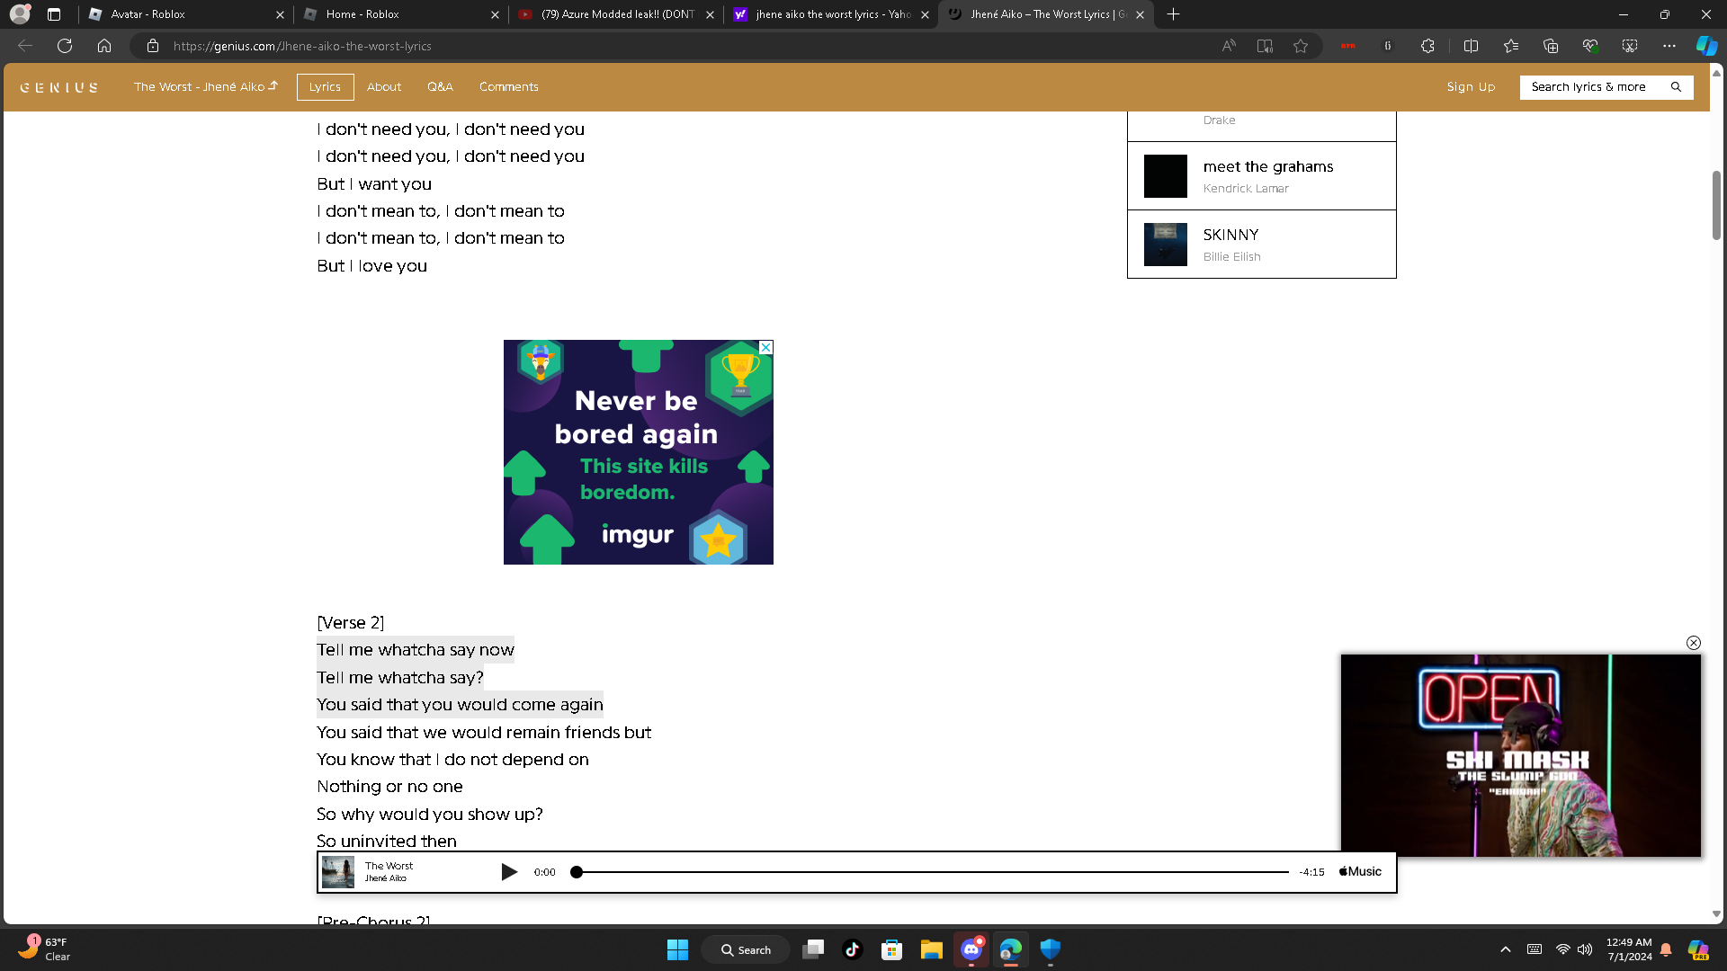Click the Read aloud icon

click(1229, 46)
